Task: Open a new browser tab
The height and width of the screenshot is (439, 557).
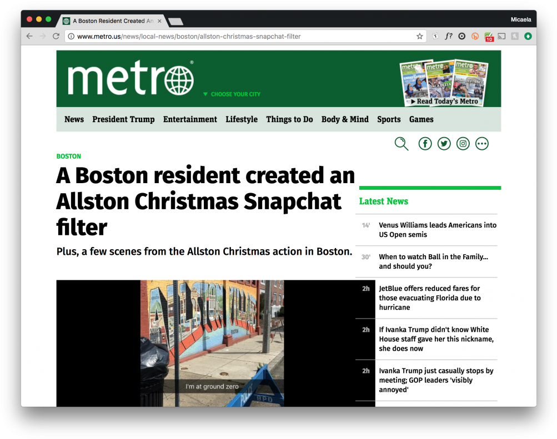Action: pos(176,21)
